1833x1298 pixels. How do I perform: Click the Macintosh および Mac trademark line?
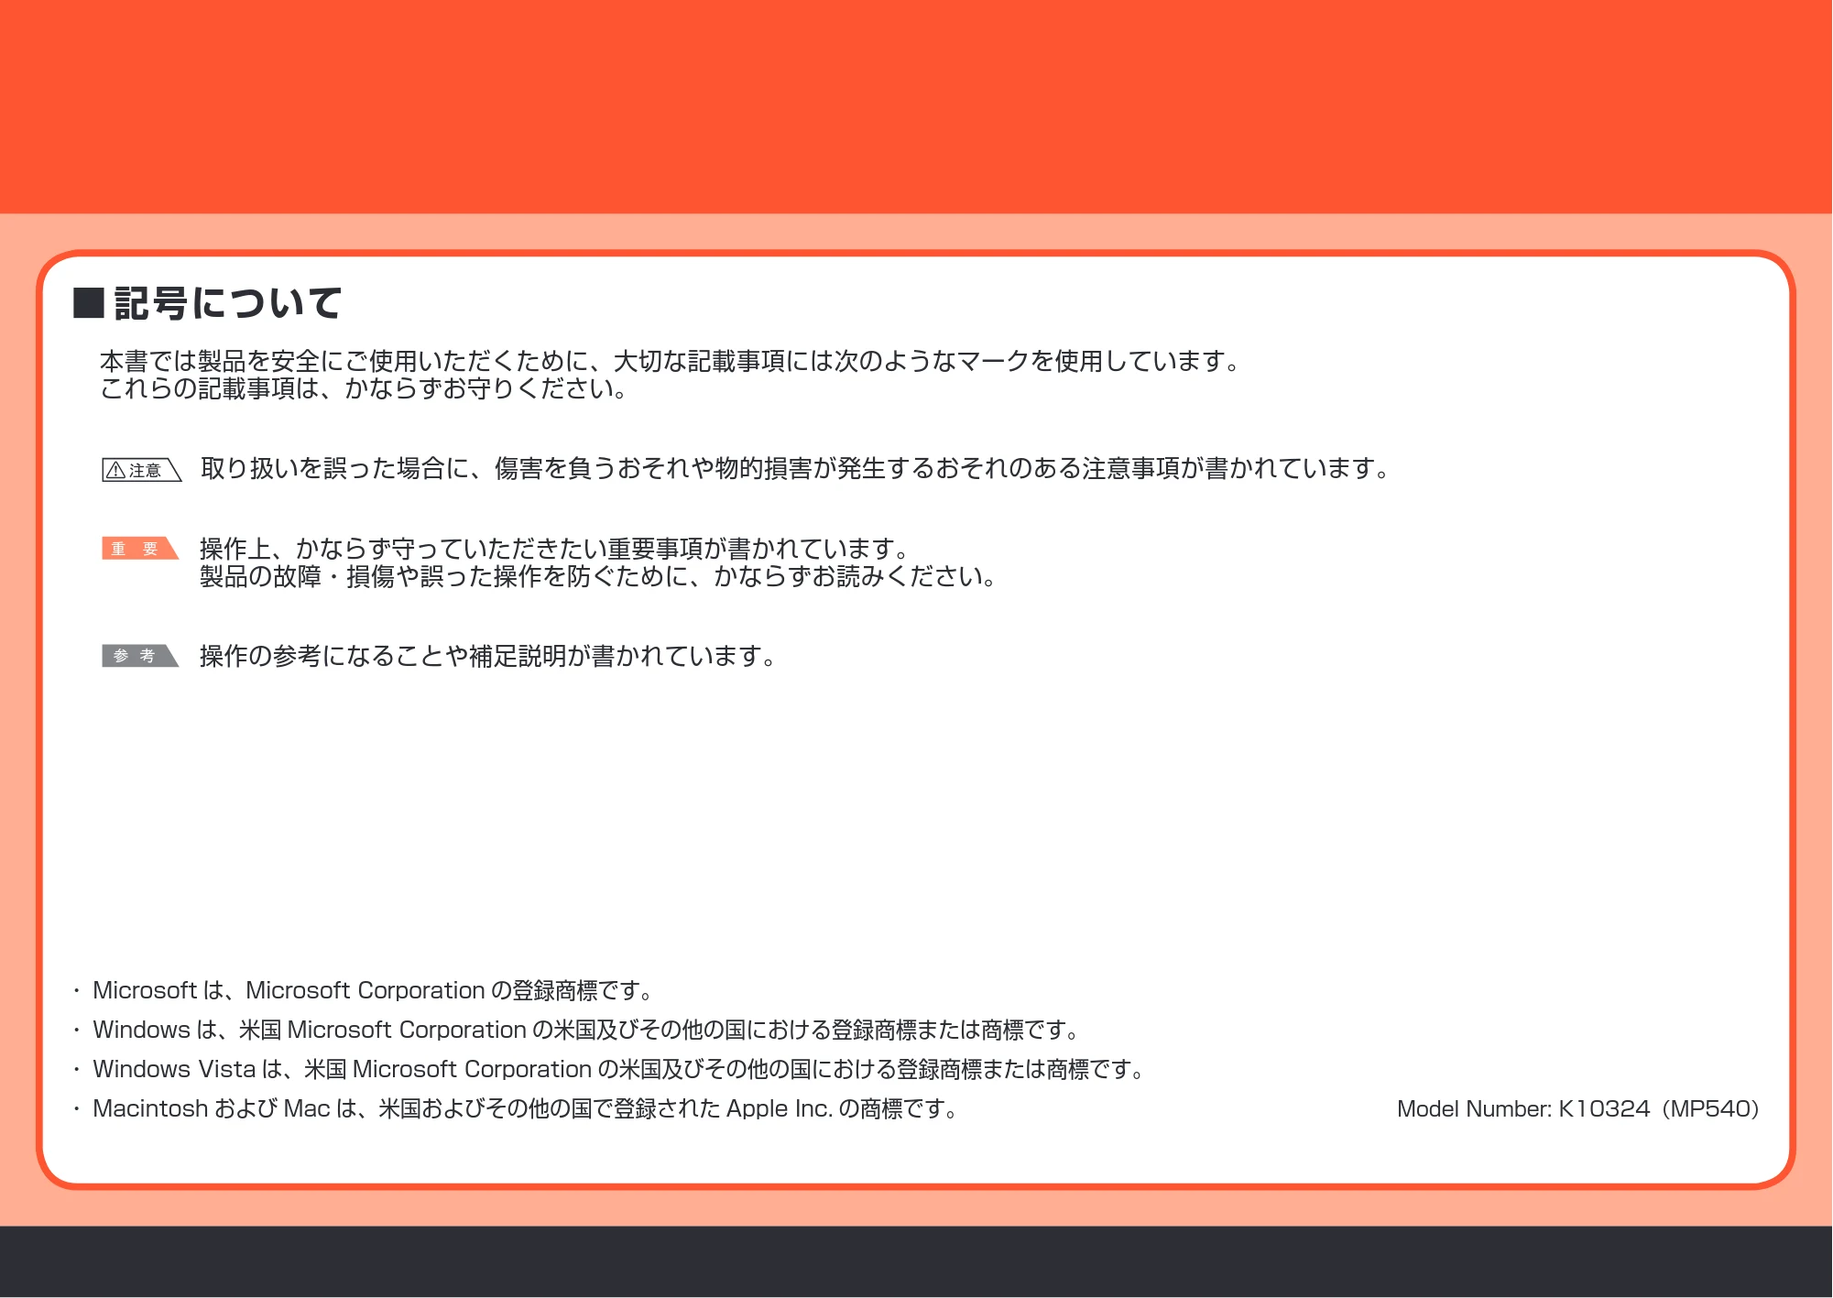pyautogui.click(x=526, y=1108)
